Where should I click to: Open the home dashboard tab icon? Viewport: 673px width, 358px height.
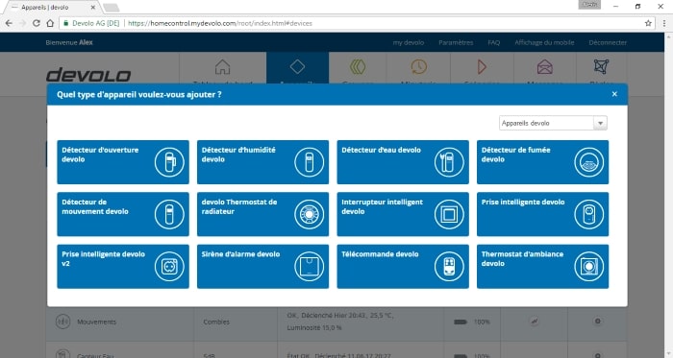(x=222, y=67)
